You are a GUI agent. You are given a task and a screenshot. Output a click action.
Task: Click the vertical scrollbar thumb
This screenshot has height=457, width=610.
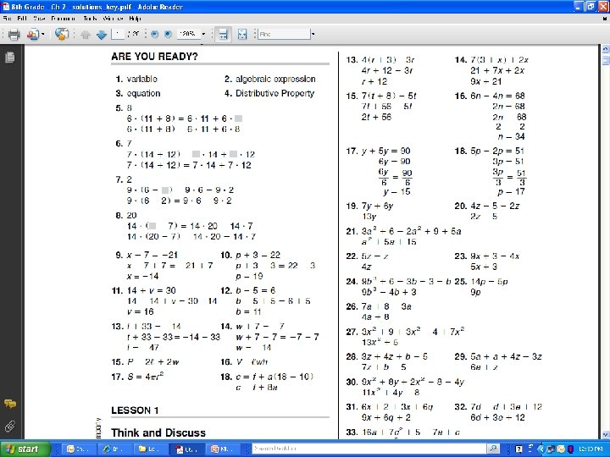[606, 60]
